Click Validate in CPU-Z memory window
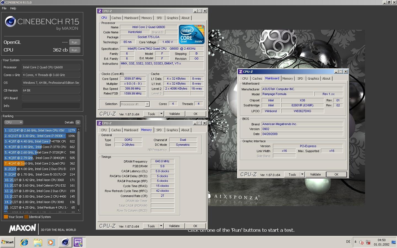The width and height of the screenshot is (397, 248). point(174,226)
